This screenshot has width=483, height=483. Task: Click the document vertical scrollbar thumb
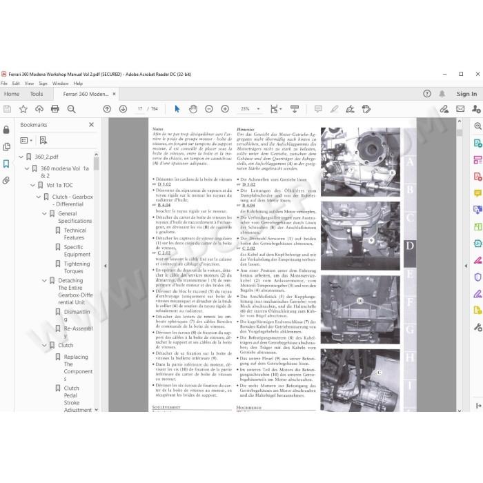[460, 132]
